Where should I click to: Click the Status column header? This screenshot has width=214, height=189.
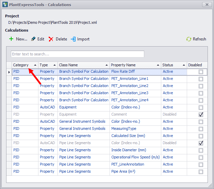pos(168,65)
